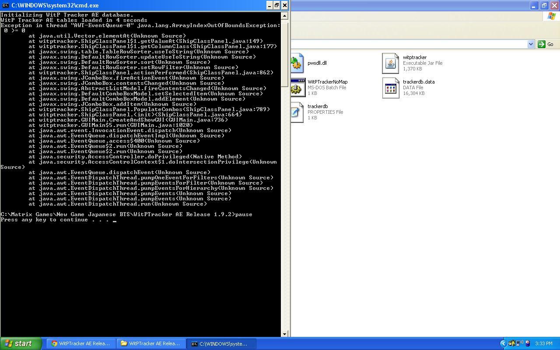
Task: Restore down the Explorer window
Action: (544, 5)
